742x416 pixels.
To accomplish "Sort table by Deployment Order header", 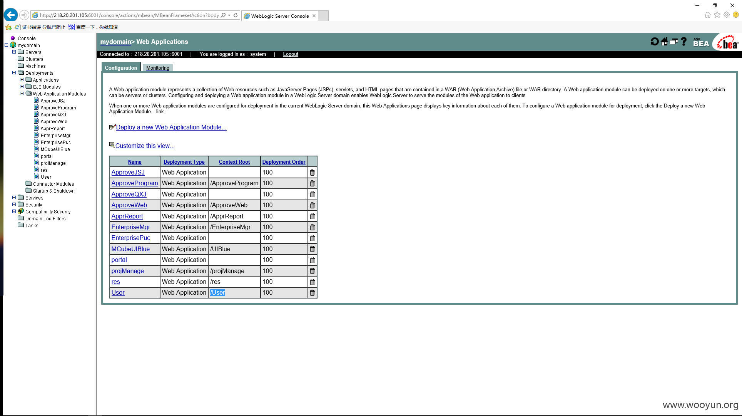I will click(x=284, y=162).
